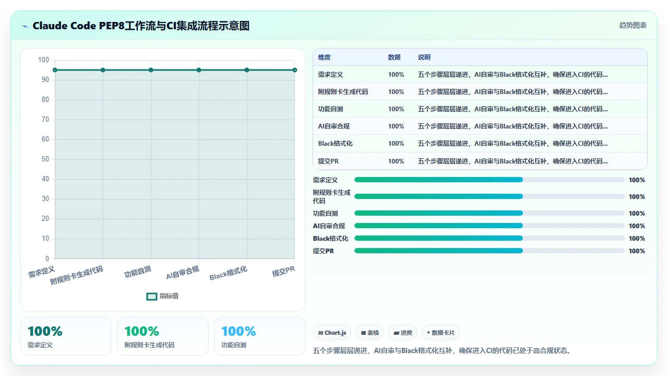Image resolution: width=668 pixels, height=376 pixels.
Task: Click the Black格式化 label on the chart x-axis
Action: pos(228,273)
